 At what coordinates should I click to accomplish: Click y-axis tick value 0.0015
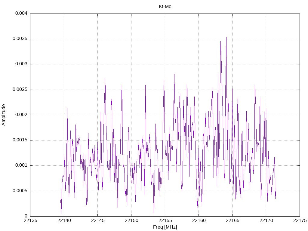[x=20, y=140]
